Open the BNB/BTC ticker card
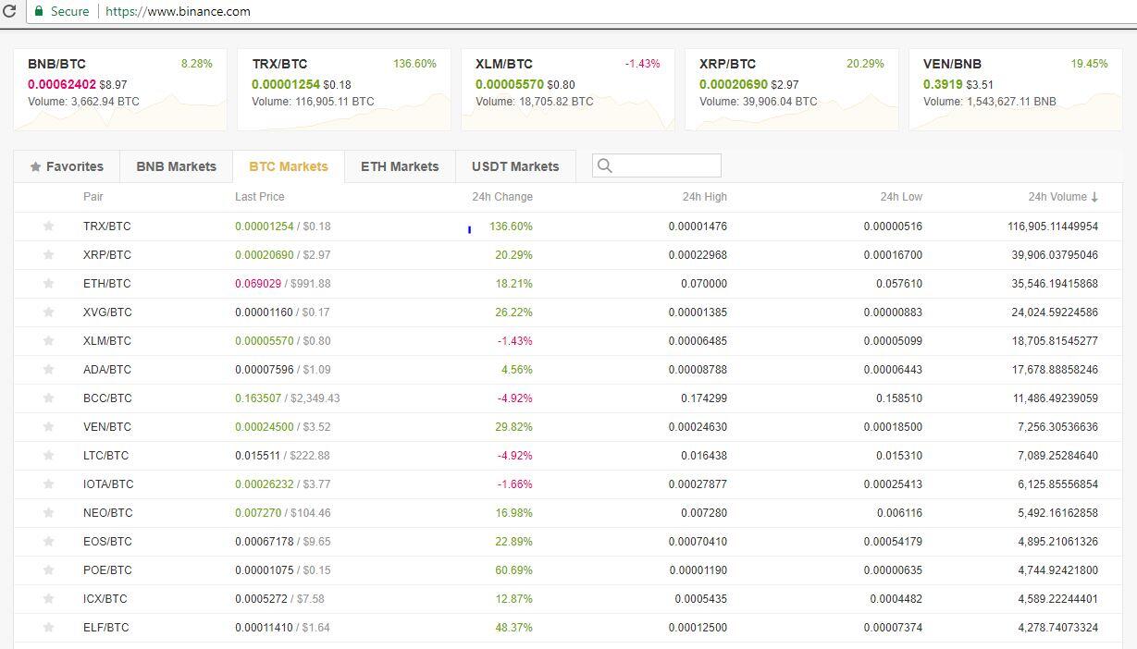This screenshot has width=1137, height=649. tap(120, 89)
